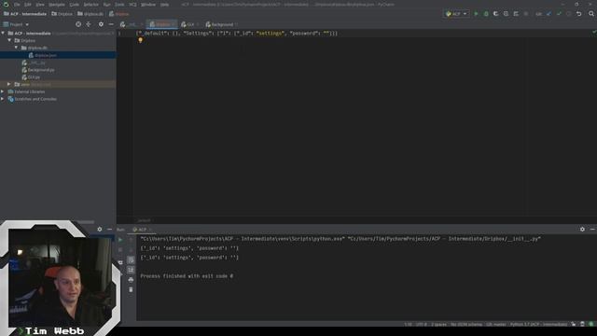Open the Run menu
The width and height of the screenshot is (597, 336).
coord(107,5)
